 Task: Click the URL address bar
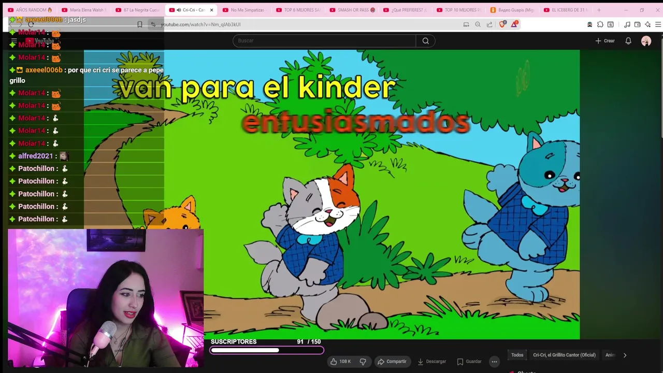(306, 24)
